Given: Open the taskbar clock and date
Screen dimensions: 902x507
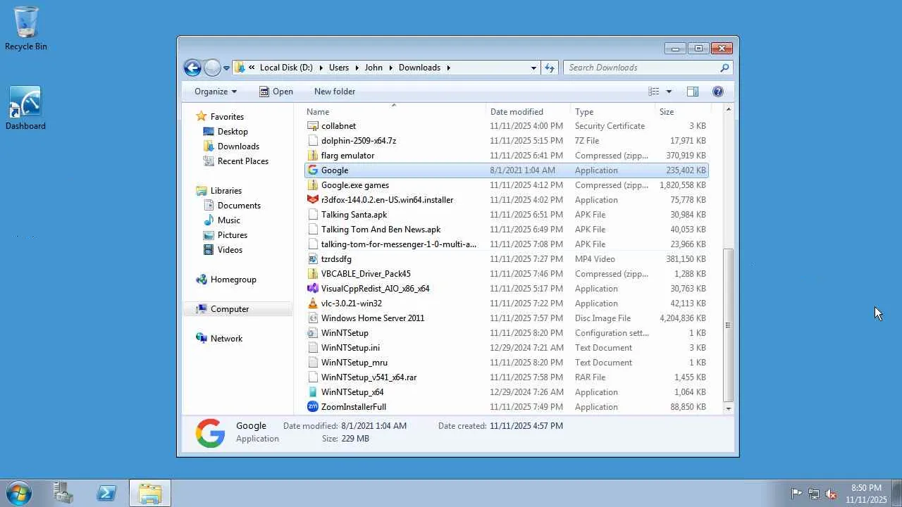Looking at the screenshot, I should pyautogui.click(x=866, y=494).
